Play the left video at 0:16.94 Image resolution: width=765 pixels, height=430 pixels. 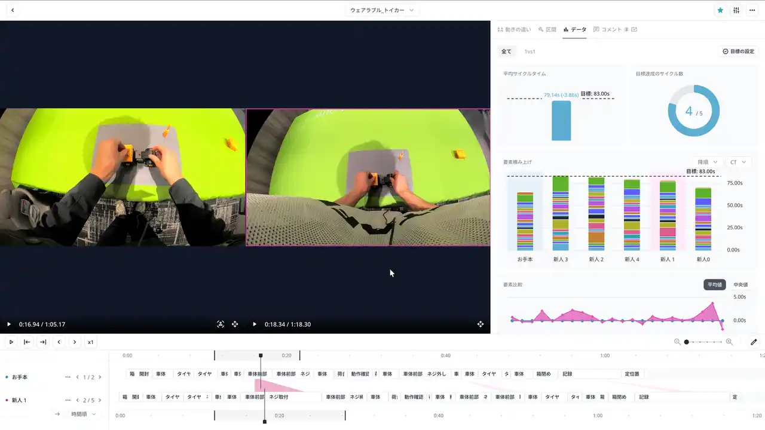(x=9, y=324)
